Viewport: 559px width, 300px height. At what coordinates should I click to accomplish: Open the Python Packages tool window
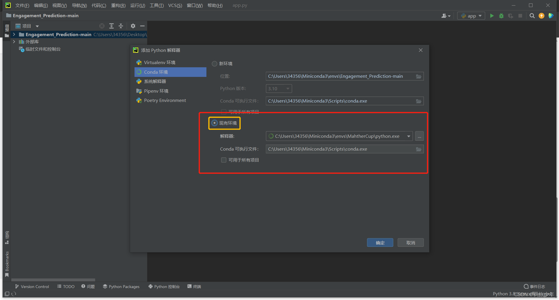121,287
